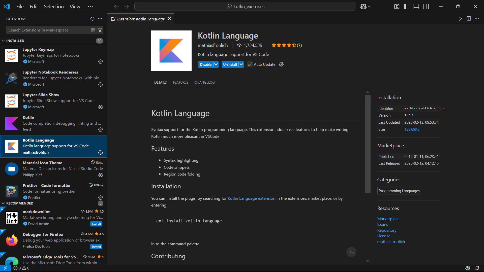Open remote window indicator in status bar

point(5,268)
